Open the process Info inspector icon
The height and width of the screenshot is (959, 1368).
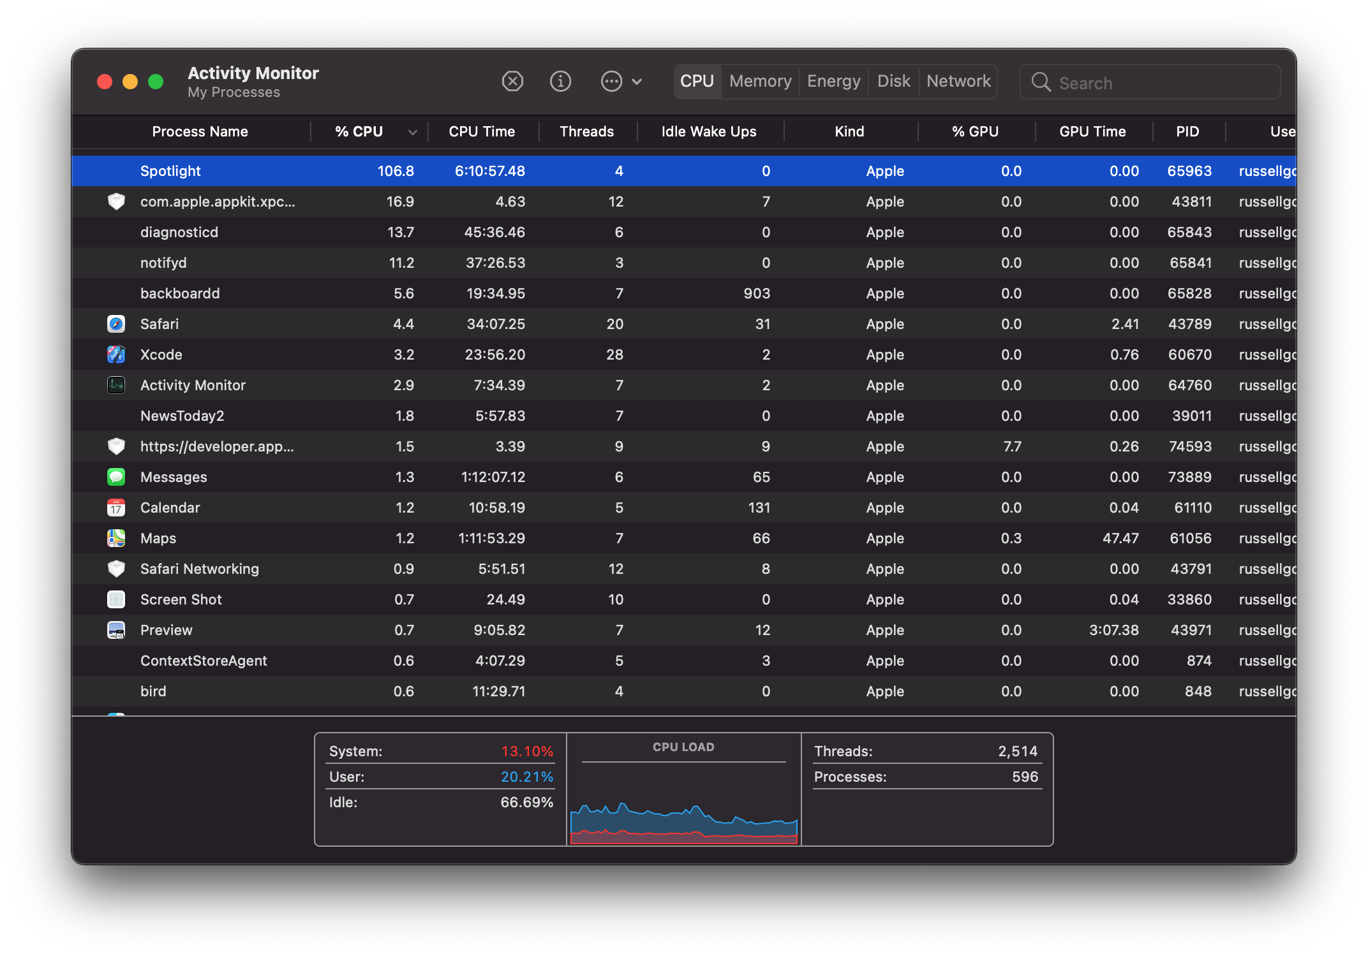(560, 82)
